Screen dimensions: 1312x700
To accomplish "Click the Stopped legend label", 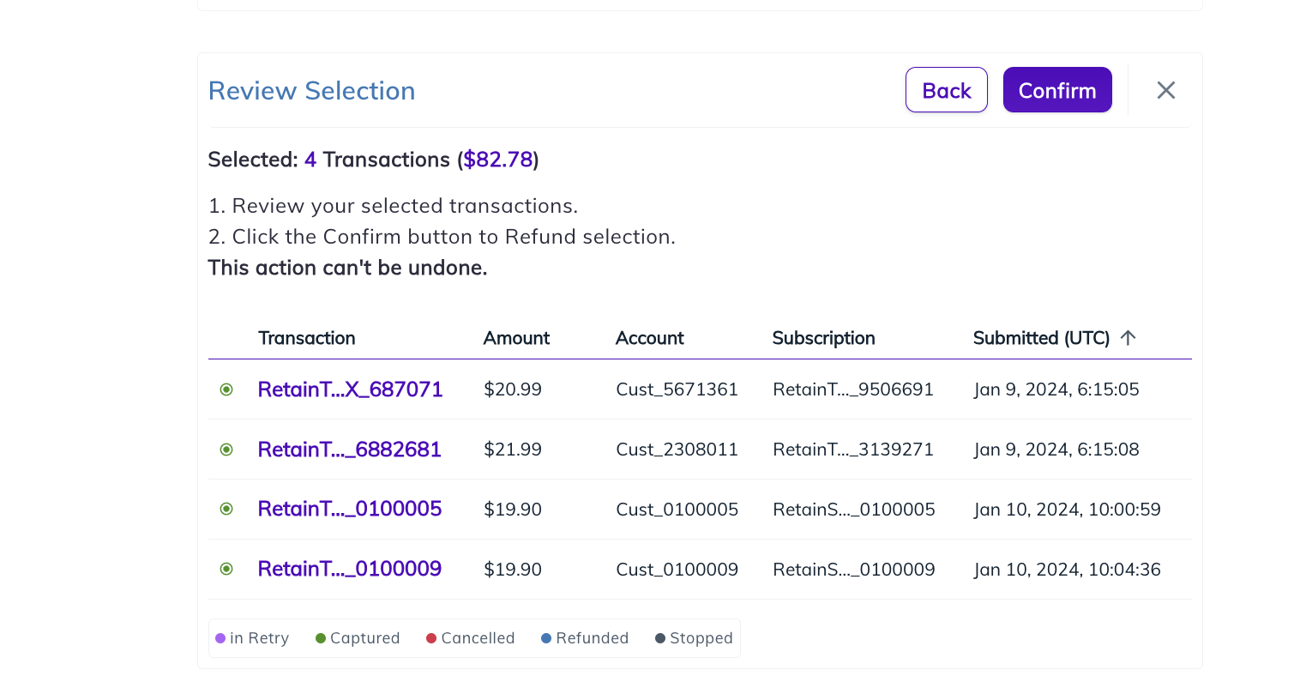I will [x=701, y=638].
